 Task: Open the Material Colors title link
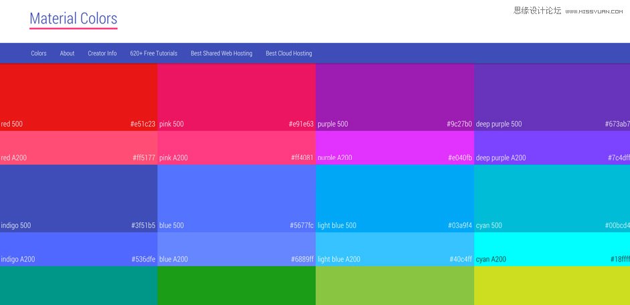point(74,19)
